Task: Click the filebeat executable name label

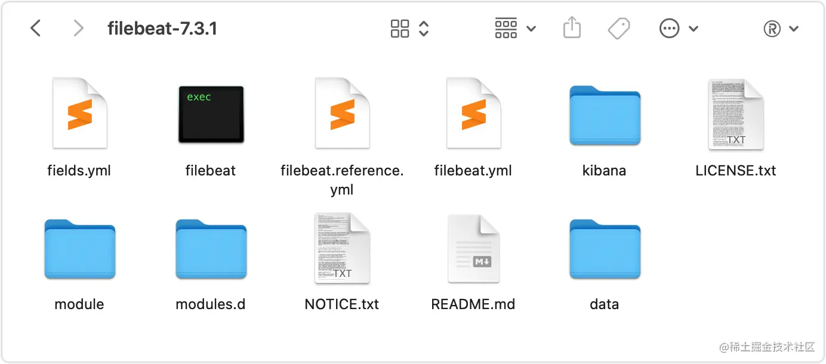Action: (211, 171)
